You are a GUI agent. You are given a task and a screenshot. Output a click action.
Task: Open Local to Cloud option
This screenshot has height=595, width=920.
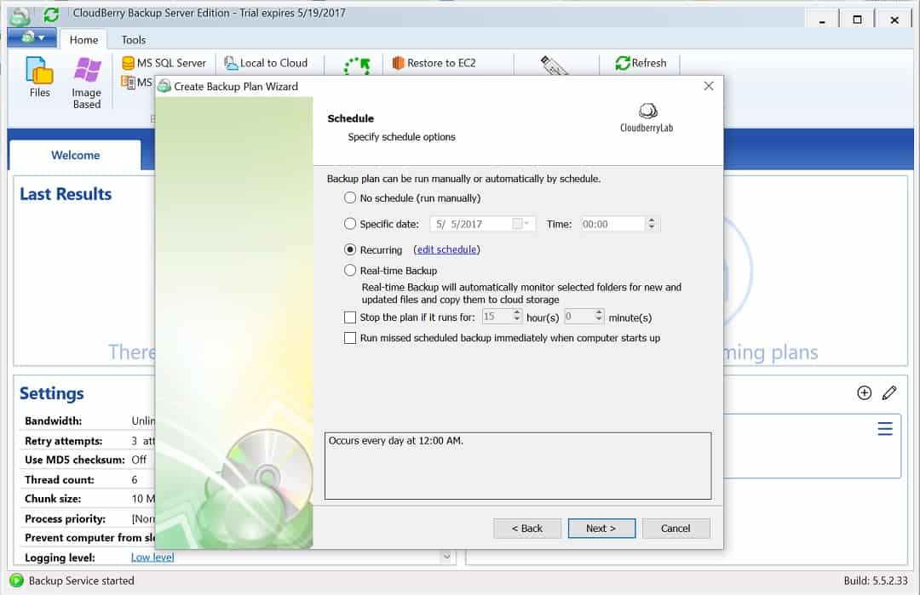coord(266,63)
